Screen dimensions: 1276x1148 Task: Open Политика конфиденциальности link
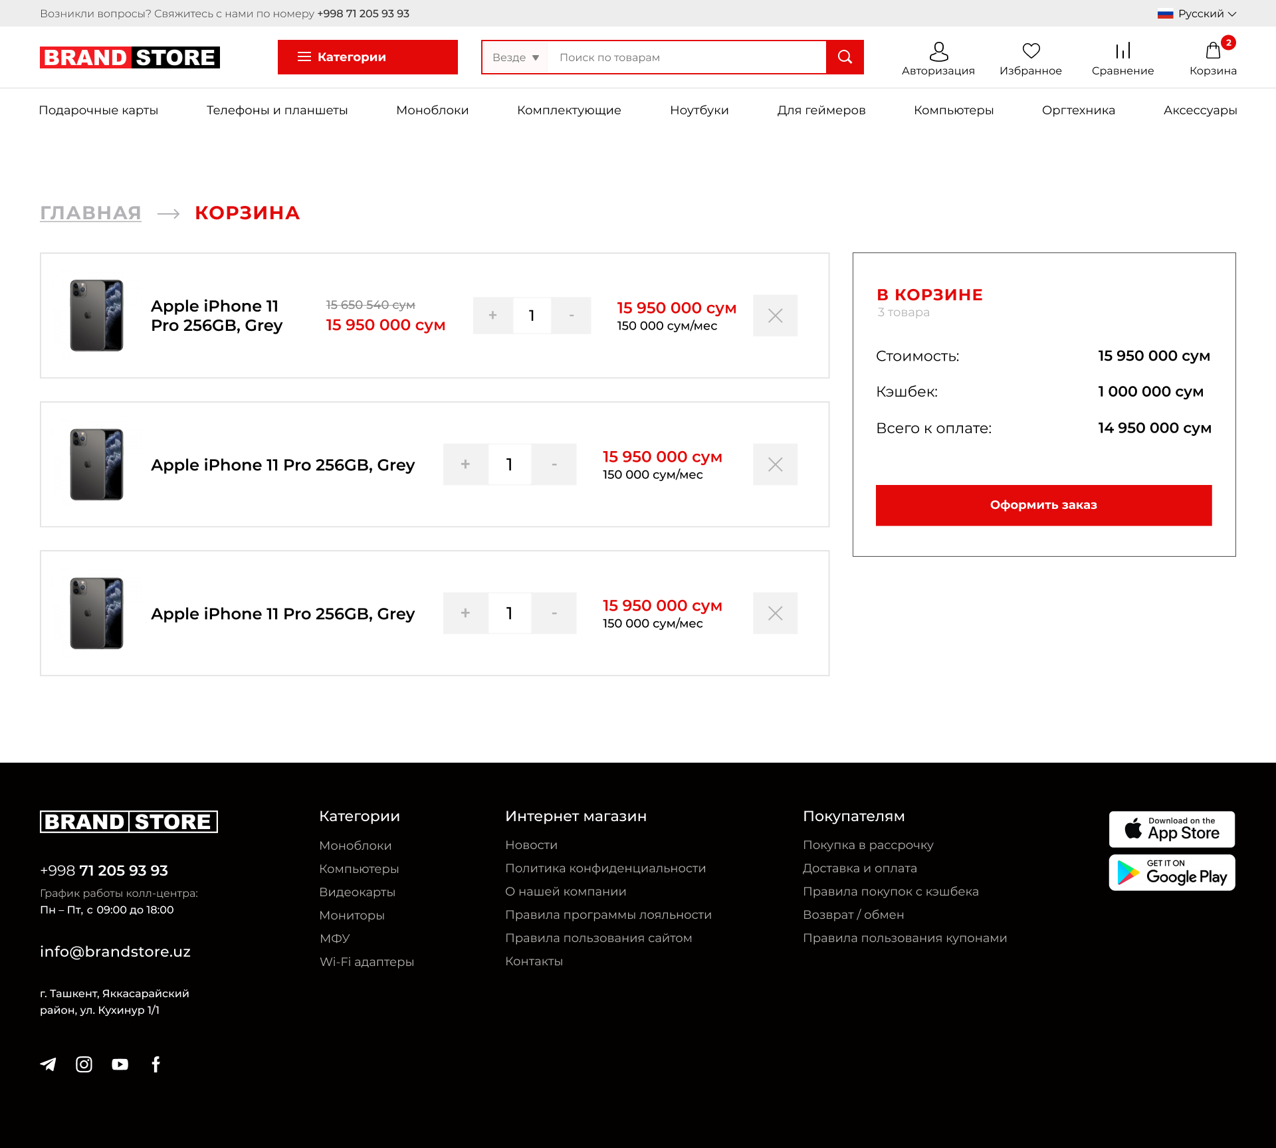tap(605, 868)
